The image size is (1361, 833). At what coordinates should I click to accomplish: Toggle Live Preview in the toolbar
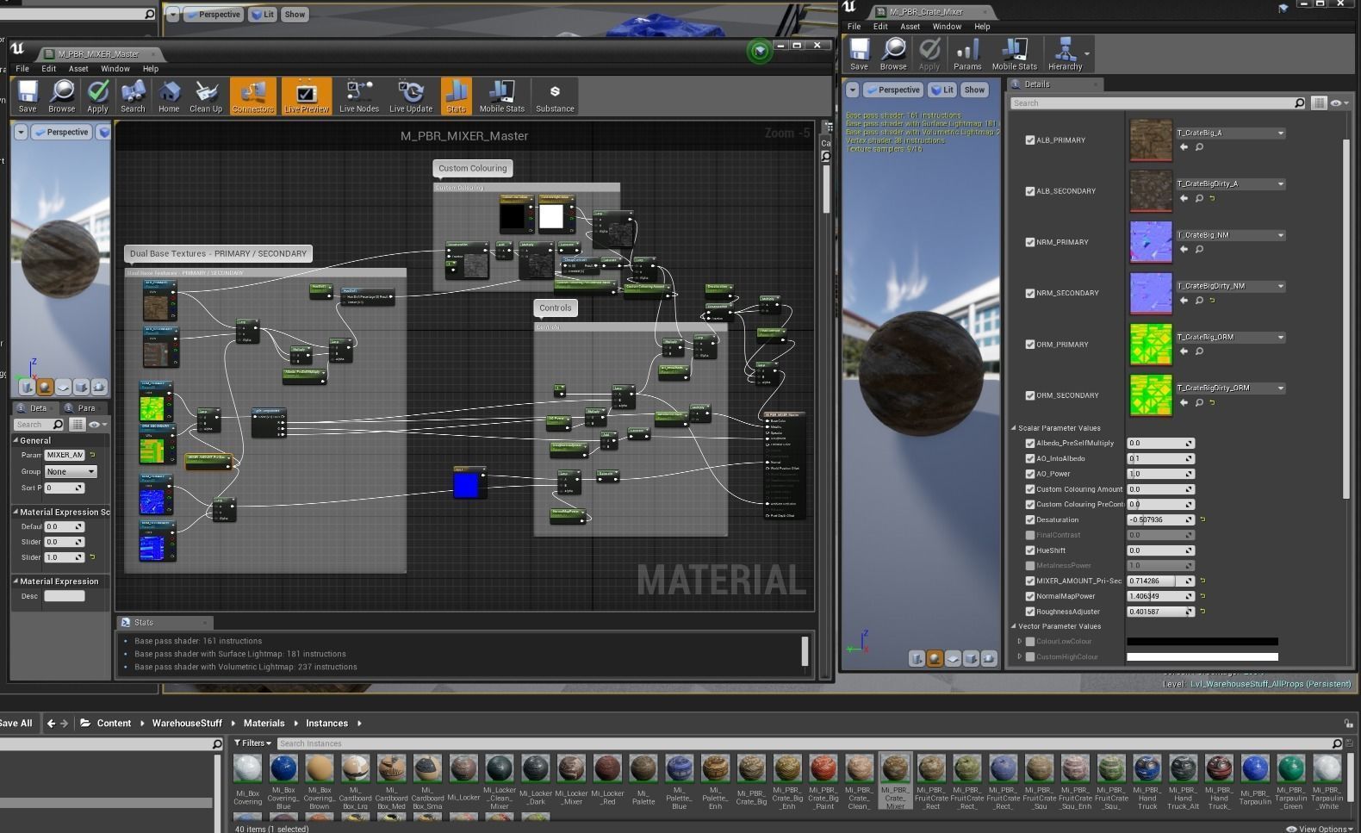coord(307,96)
